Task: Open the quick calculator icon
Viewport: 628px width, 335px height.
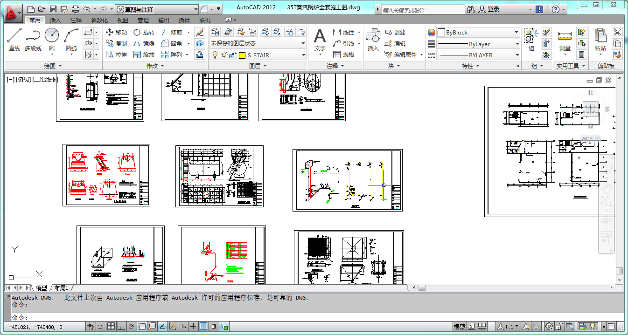Action: 581,55
